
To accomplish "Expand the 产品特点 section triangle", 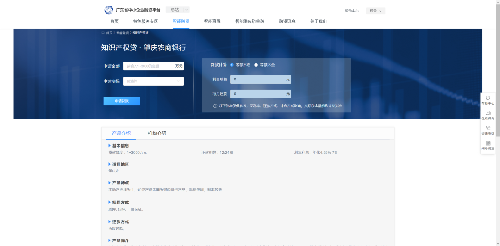I will pyautogui.click(x=109, y=183).
